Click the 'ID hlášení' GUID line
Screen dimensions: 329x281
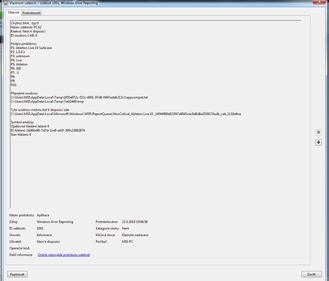click(x=48, y=130)
